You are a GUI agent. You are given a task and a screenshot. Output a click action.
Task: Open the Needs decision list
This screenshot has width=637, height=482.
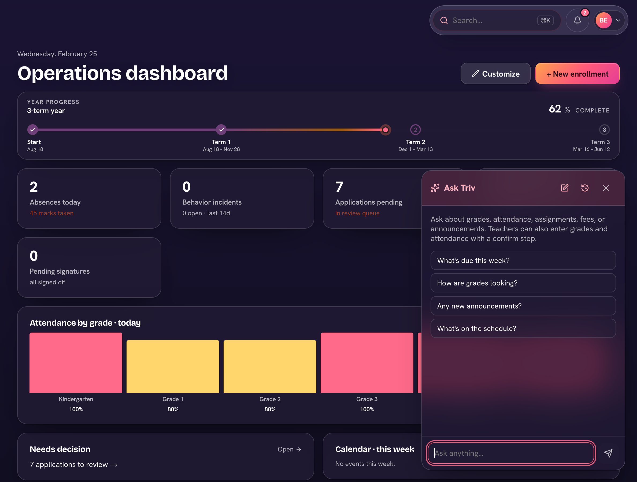pos(289,449)
